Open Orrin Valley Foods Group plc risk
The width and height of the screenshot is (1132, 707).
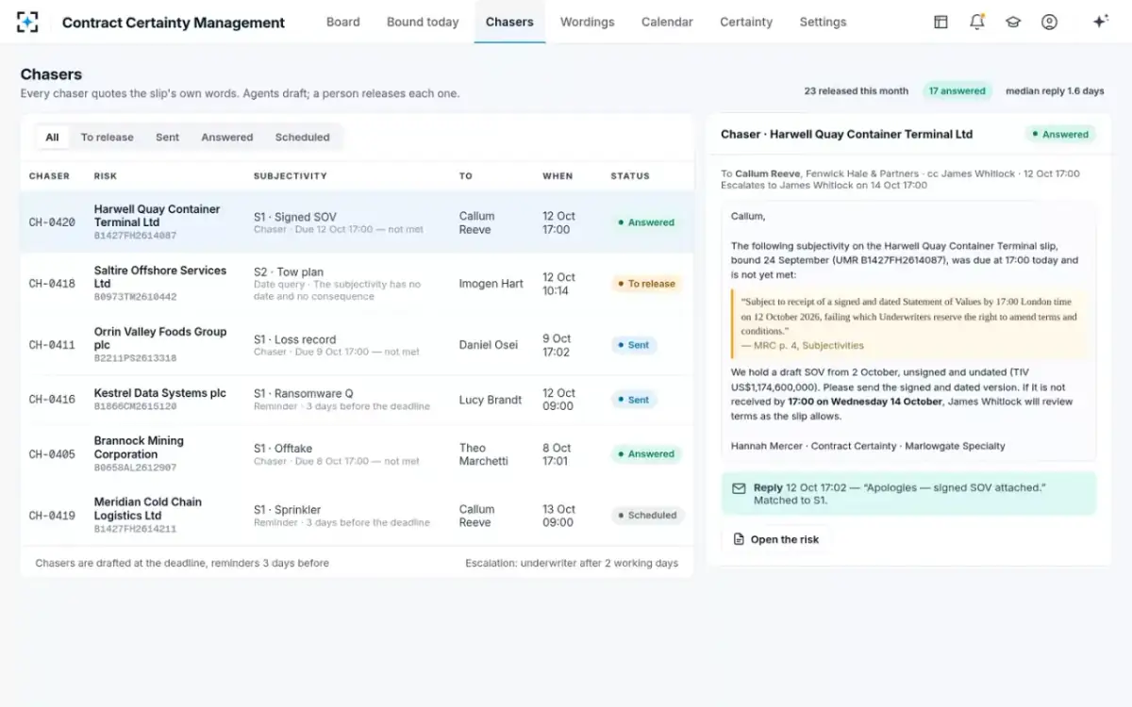click(x=160, y=338)
